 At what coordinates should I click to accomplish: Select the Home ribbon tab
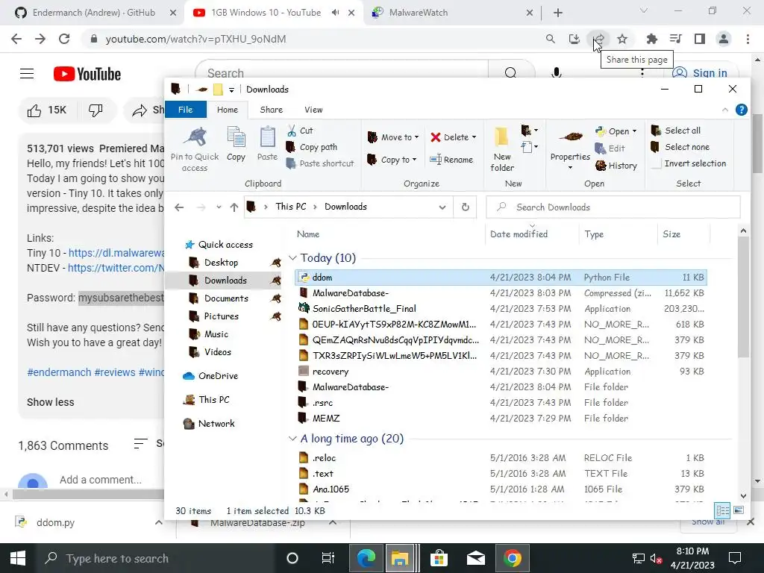[x=228, y=110]
